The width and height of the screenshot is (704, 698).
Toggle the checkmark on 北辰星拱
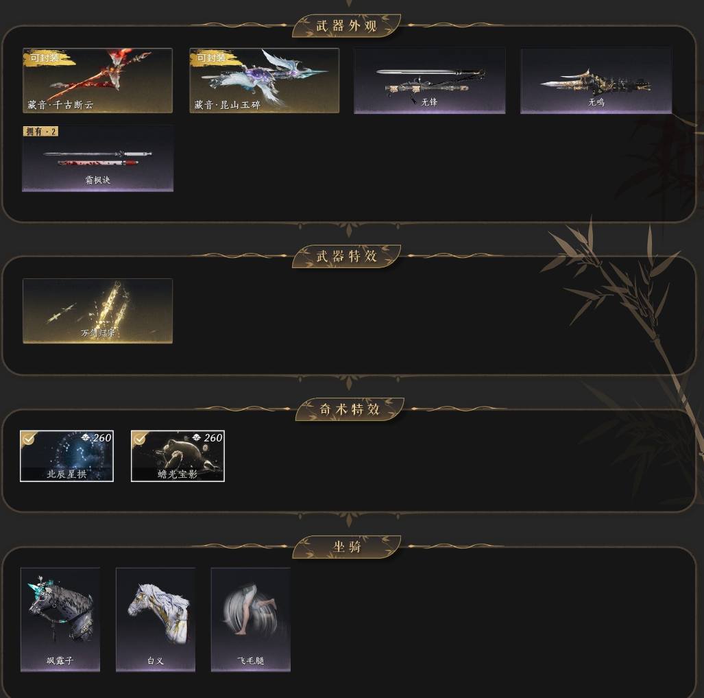click(29, 438)
